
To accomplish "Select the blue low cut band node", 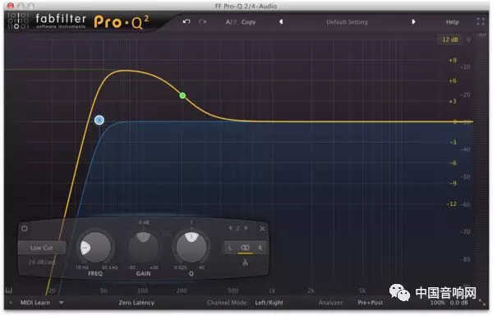I will tap(99, 120).
